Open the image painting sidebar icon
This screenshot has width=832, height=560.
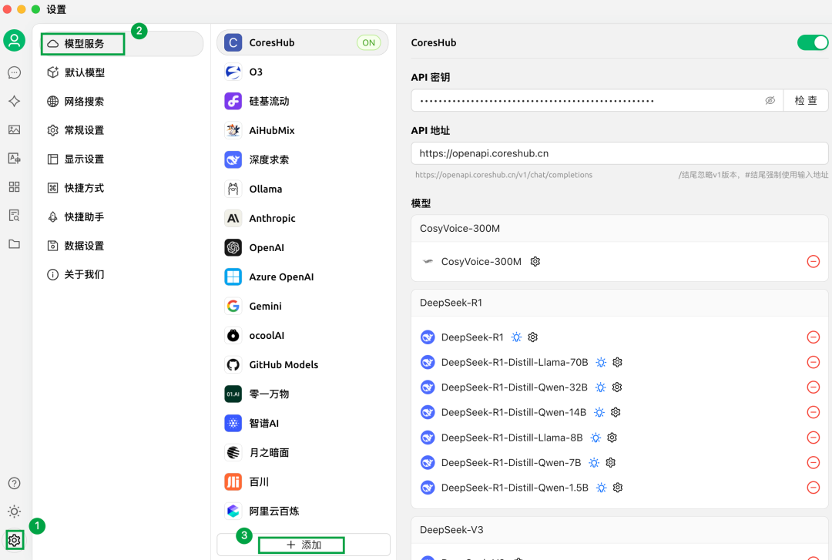click(x=15, y=129)
